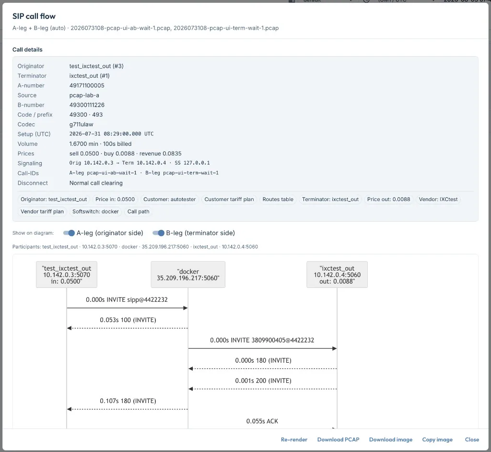Click the Copy image button
491x452 pixels.
pos(437,440)
